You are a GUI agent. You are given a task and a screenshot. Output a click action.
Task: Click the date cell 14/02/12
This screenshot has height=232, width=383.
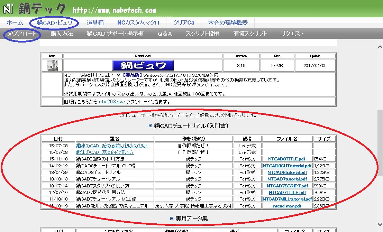pyautogui.click(x=58, y=166)
